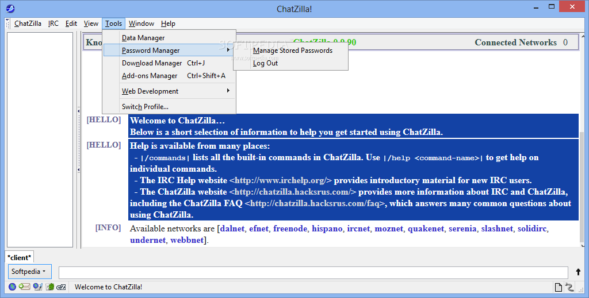Switch to the *client* tab
The width and height of the screenshot is (589, 298).
click(x=19, y=257)
